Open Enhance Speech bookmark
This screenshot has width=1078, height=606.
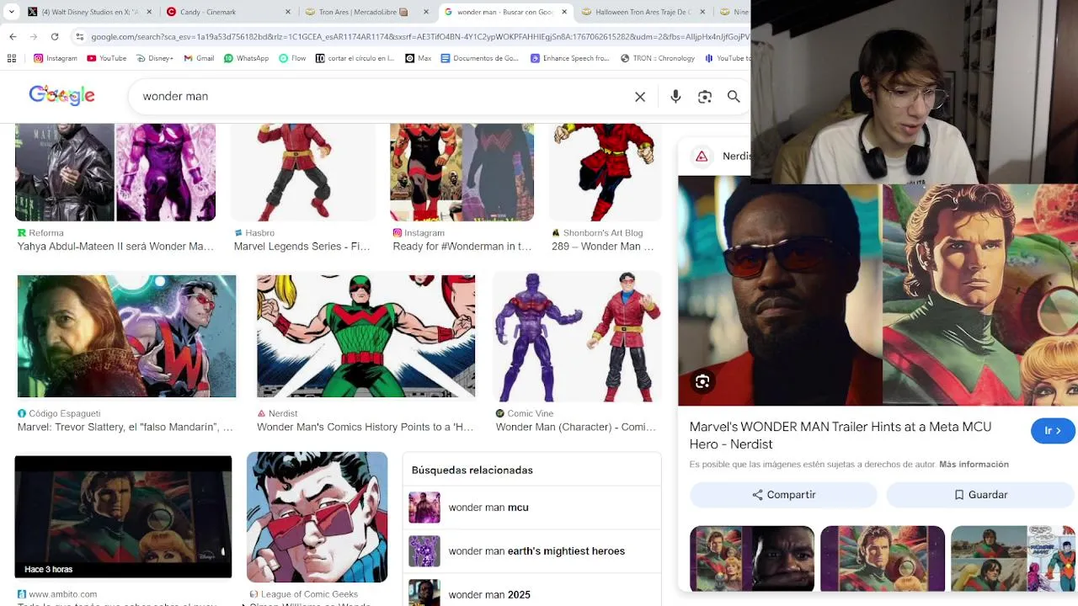570,58
